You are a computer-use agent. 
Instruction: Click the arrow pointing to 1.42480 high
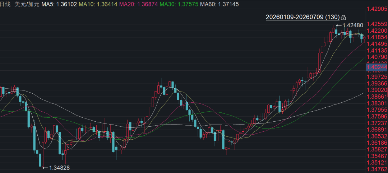point(339,25)
